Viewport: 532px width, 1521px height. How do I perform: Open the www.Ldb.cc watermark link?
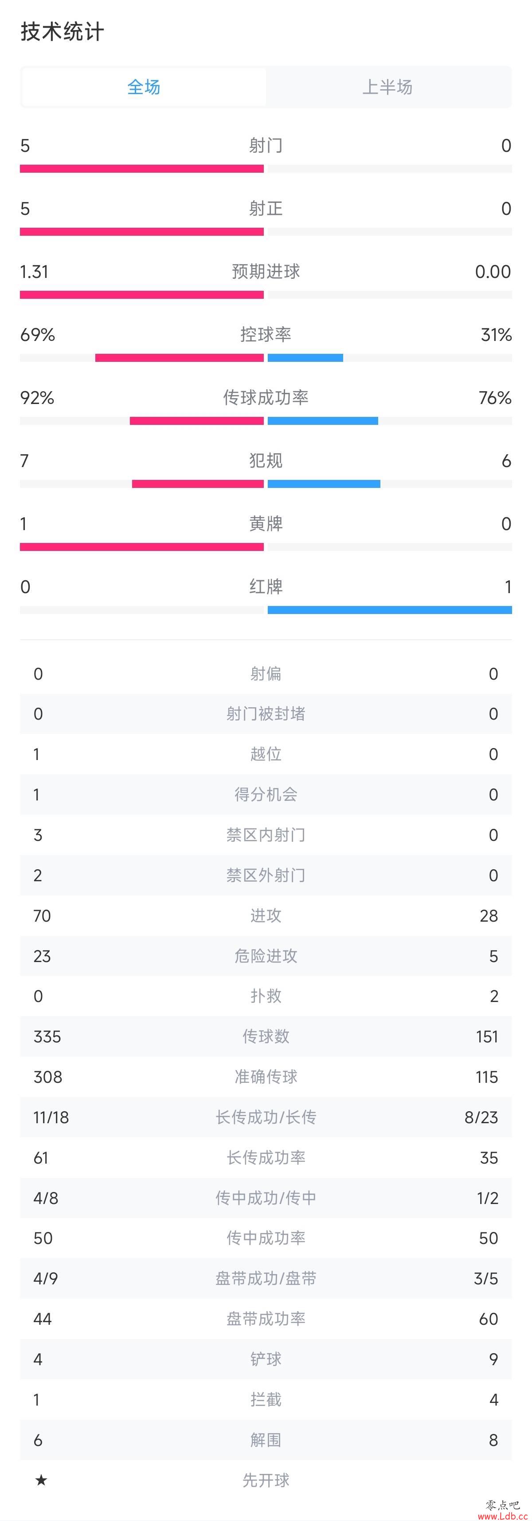click(x=502, y=1516)
